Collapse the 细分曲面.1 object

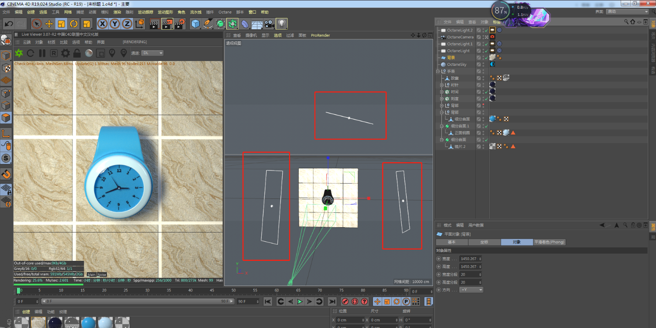442,126
